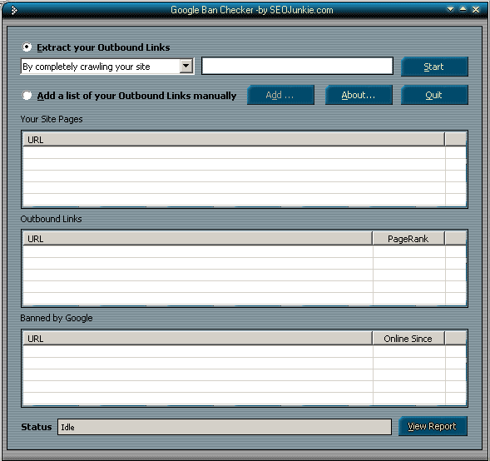This screenshot has width=490, height=461.
Task: Sort Your Site Pages by URL header
Action: coord(234,140)
